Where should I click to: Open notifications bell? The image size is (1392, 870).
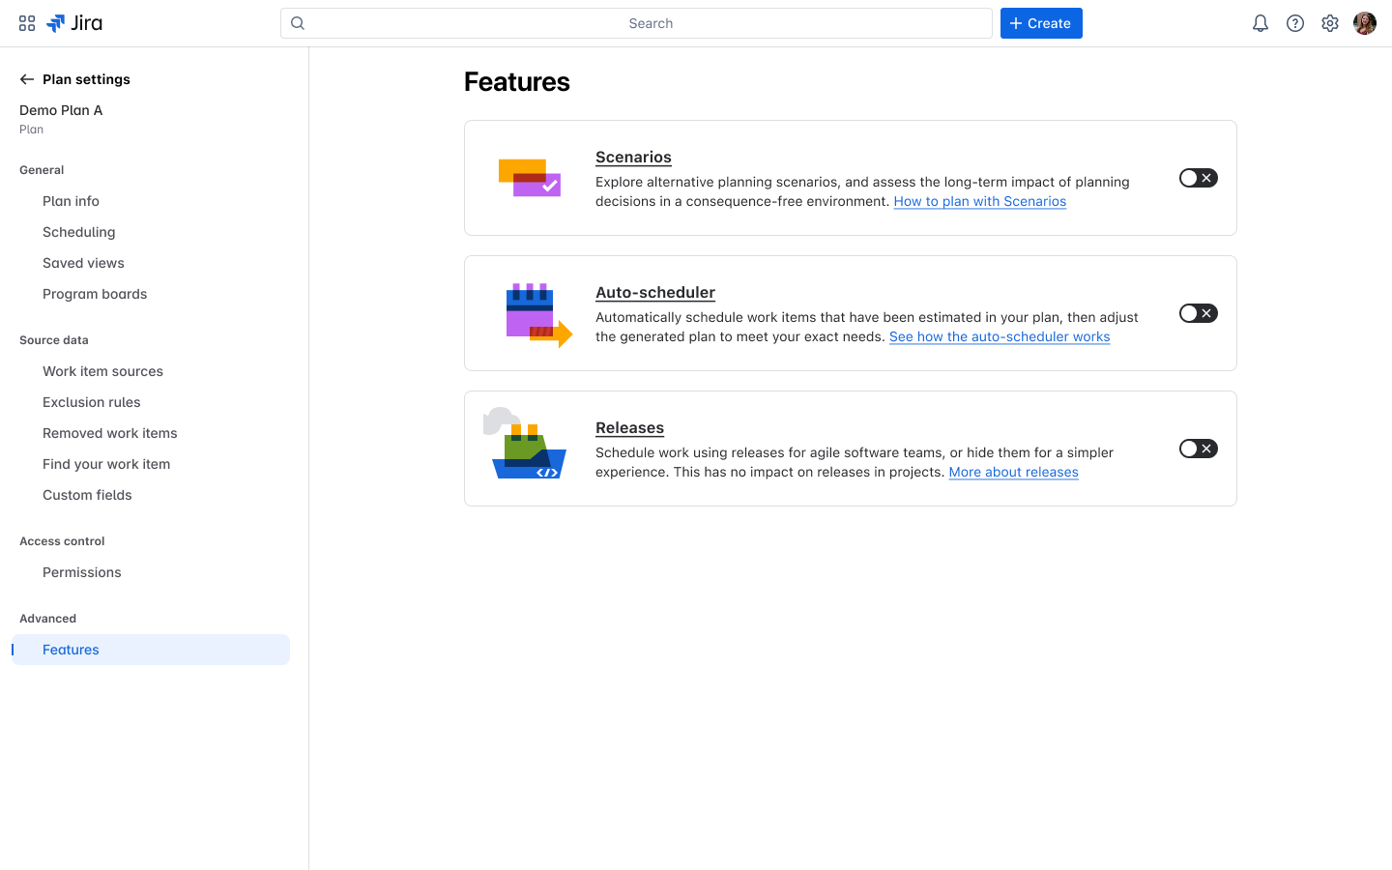[1261, 22]
